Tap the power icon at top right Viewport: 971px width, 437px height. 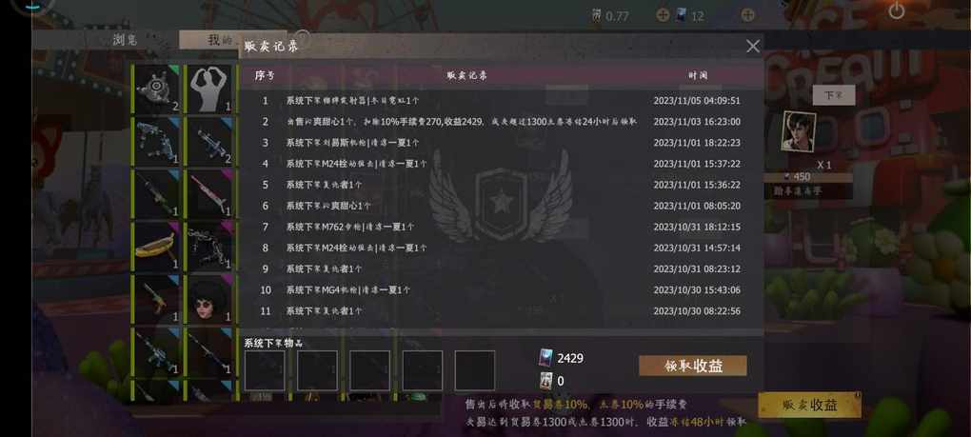coord(896,10)
